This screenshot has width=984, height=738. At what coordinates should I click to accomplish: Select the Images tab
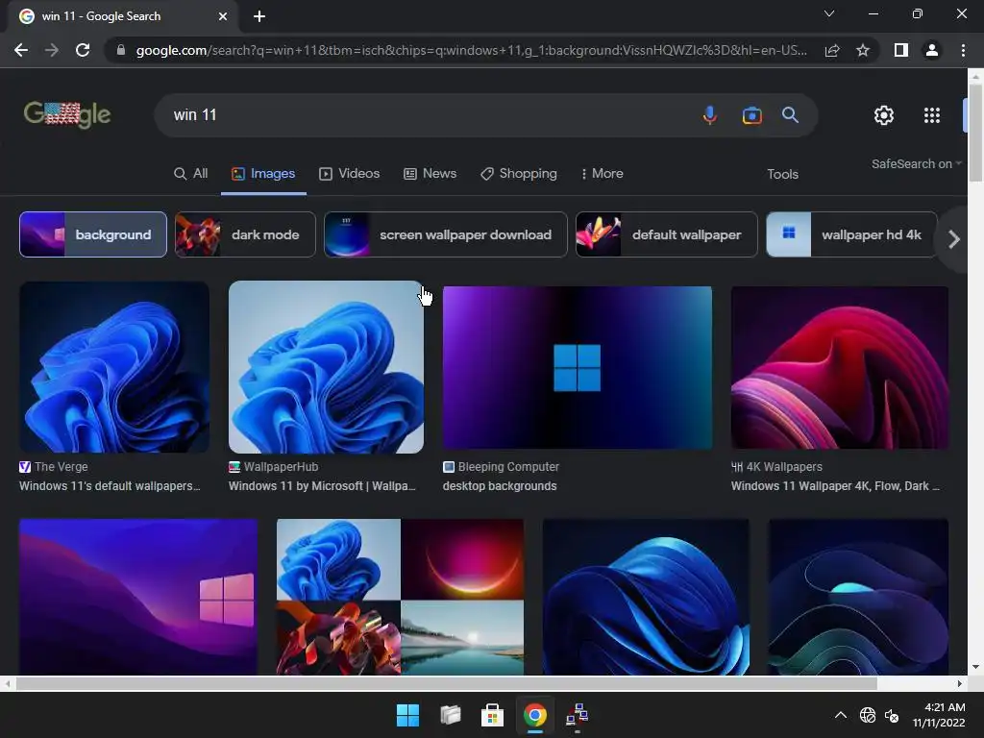263,174
